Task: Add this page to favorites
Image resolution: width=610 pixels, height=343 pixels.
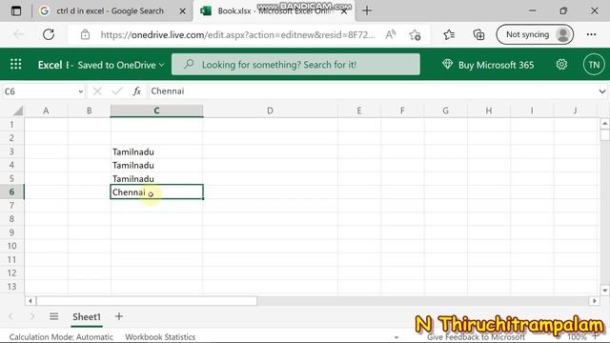Action: click(x=415, y=35)
